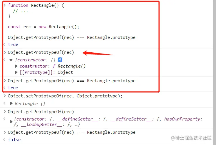Expand the __defineGetter__ object preview
This screenshot has height=145, width=216.
pyautogui.click(x=11, y=122)
